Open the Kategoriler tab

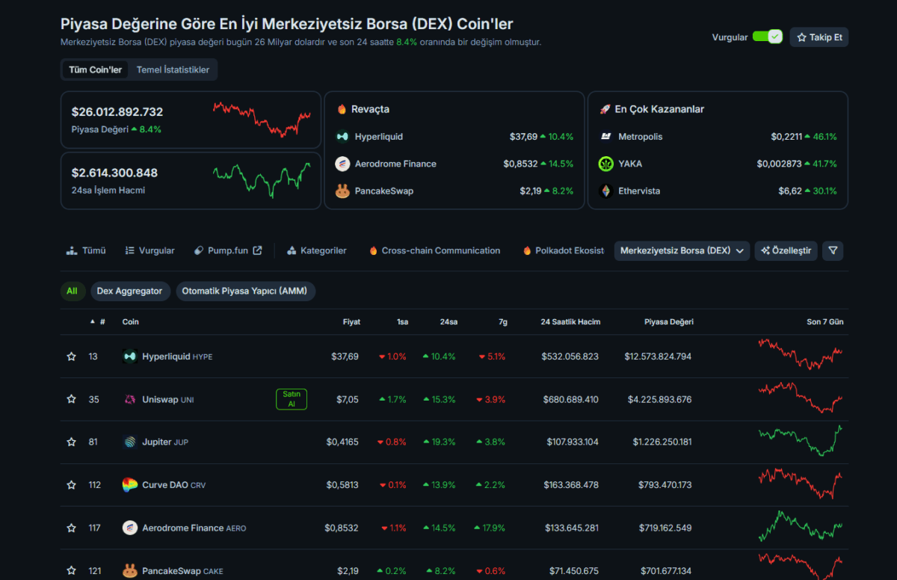(x=317, y=250)
